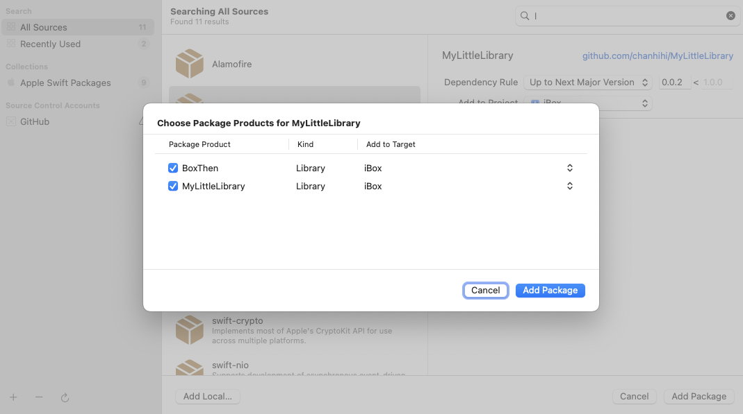743x414 pixels.
Task: Click the swift-nio package box icon
Action: pyautogui.click(x=190, y=368)
